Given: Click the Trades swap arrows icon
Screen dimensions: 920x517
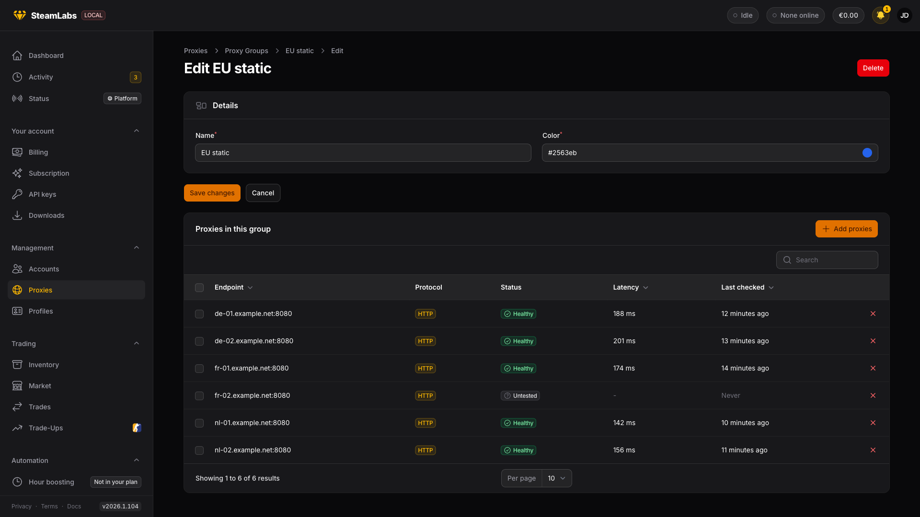Looking at the screenshot, I should (17, 407).
